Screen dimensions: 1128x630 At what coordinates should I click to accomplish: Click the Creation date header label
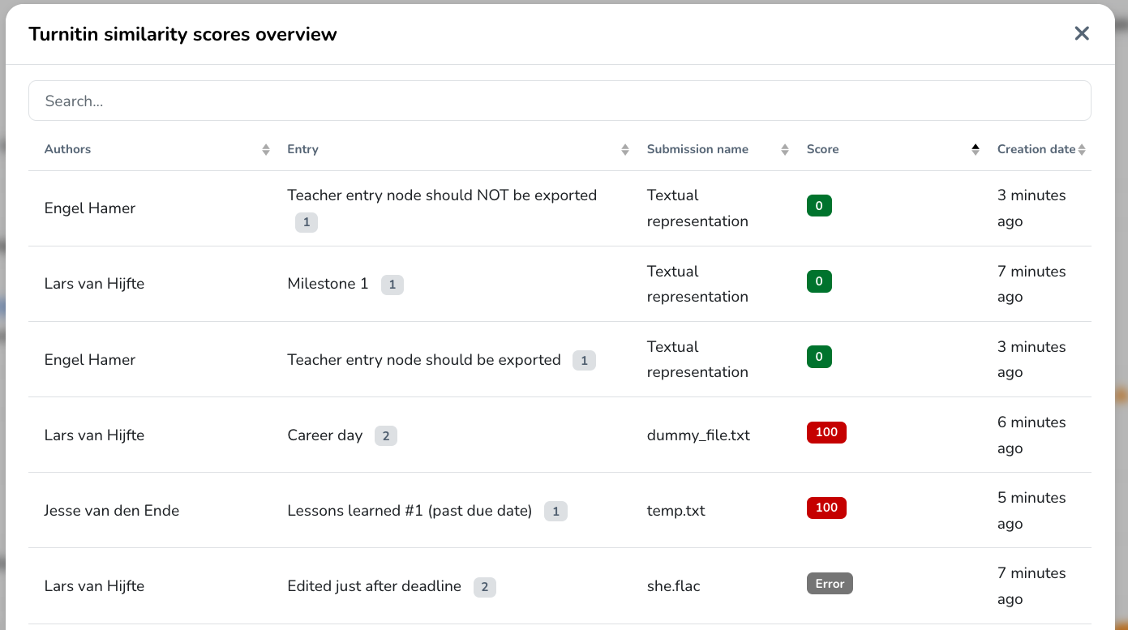click(1036, 149)
